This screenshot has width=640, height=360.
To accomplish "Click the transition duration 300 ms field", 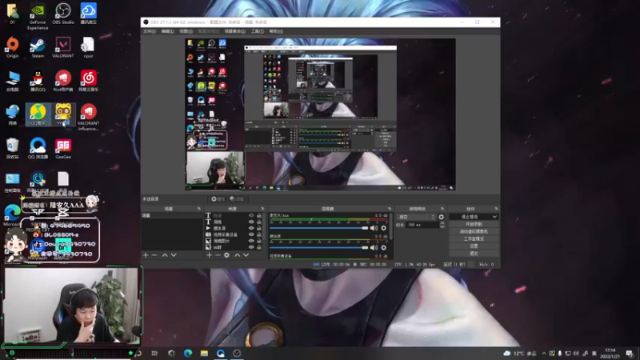I will point(422,225).
